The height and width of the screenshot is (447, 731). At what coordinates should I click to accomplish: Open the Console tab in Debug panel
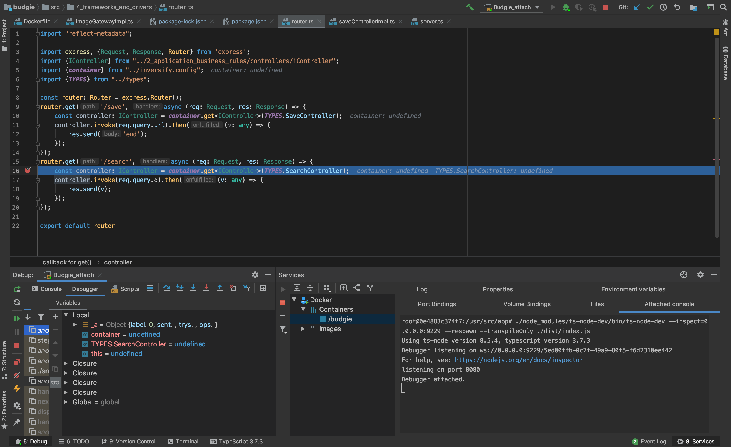pos(51,289)
